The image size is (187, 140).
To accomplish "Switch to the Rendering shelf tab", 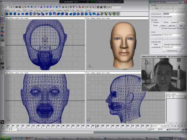I will coord(59,10).
